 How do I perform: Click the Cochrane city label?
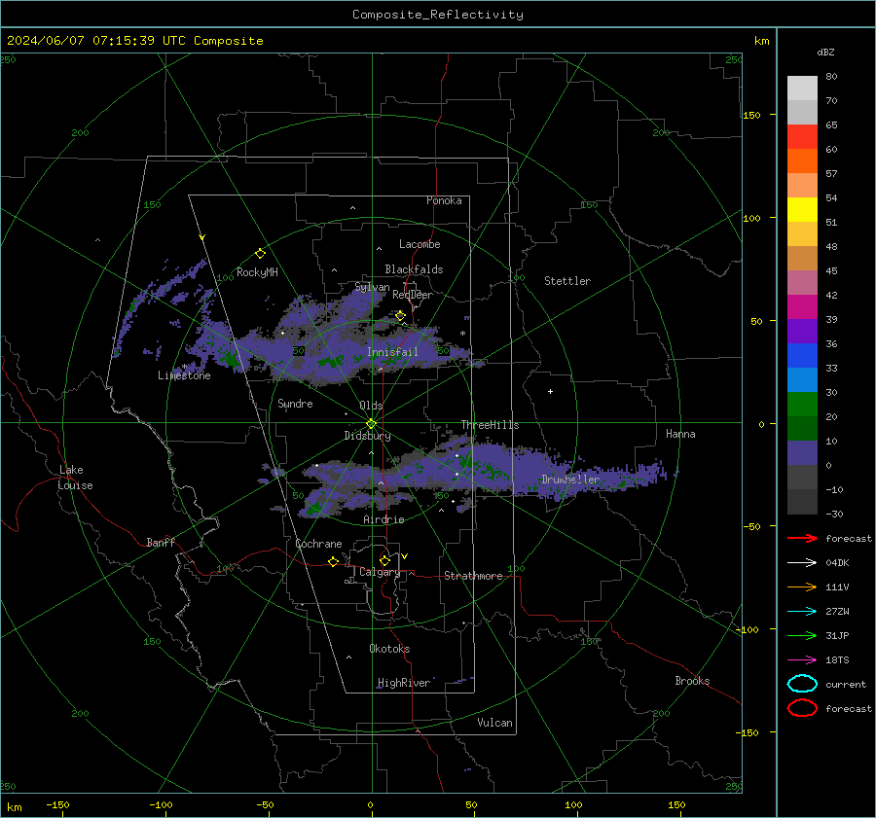(x=318, y=544)
